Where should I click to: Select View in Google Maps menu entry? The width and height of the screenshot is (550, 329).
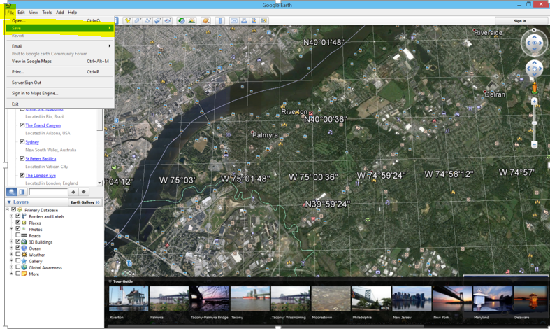59,61
